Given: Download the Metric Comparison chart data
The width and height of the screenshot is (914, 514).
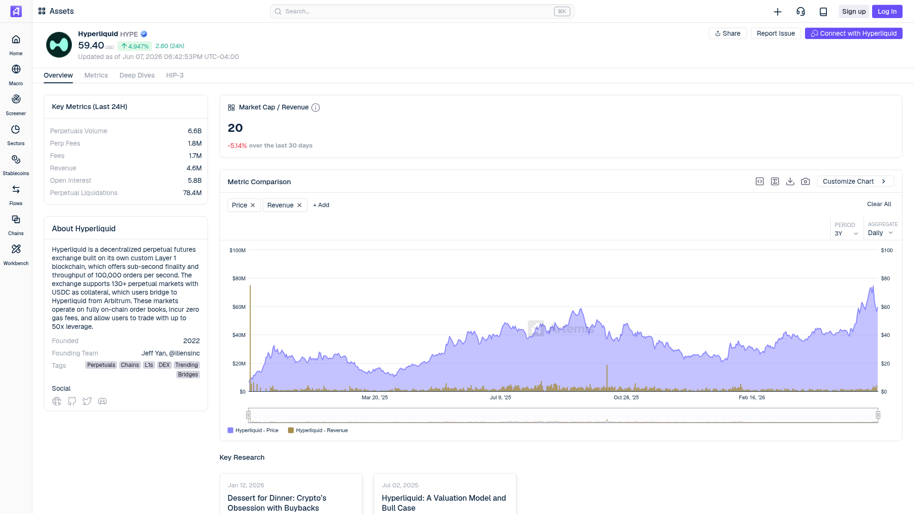Looking at the screenshot, I should [790, 181].
